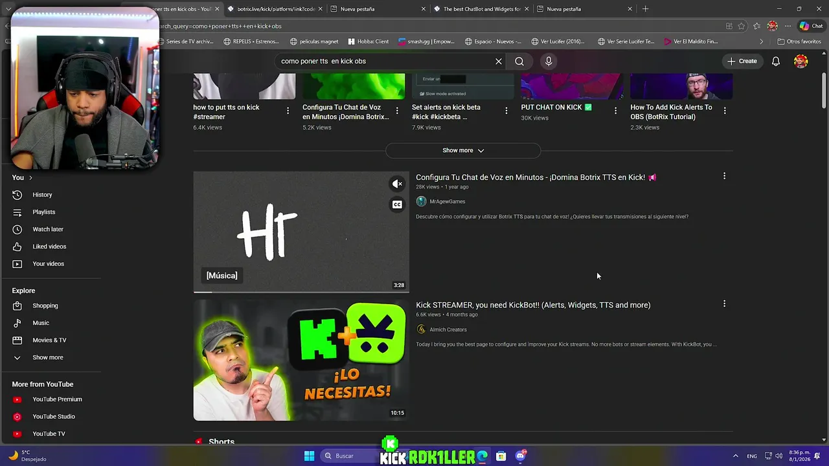The image size is (829, 466).
Task: Seek on the preview video progress bar
Action: [x=301, y=292]
